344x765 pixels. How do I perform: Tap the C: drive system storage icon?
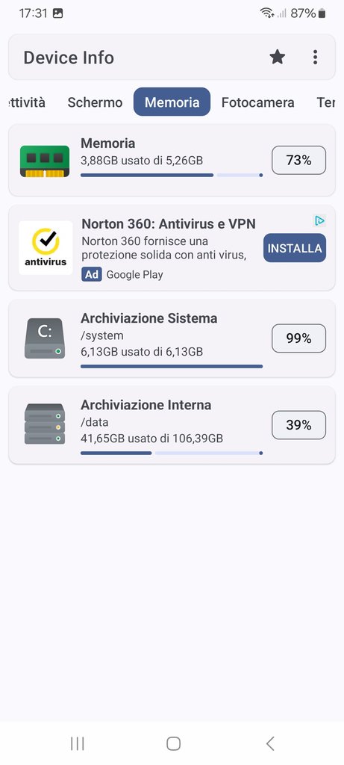pyautogui.click(x=45, y=338)
